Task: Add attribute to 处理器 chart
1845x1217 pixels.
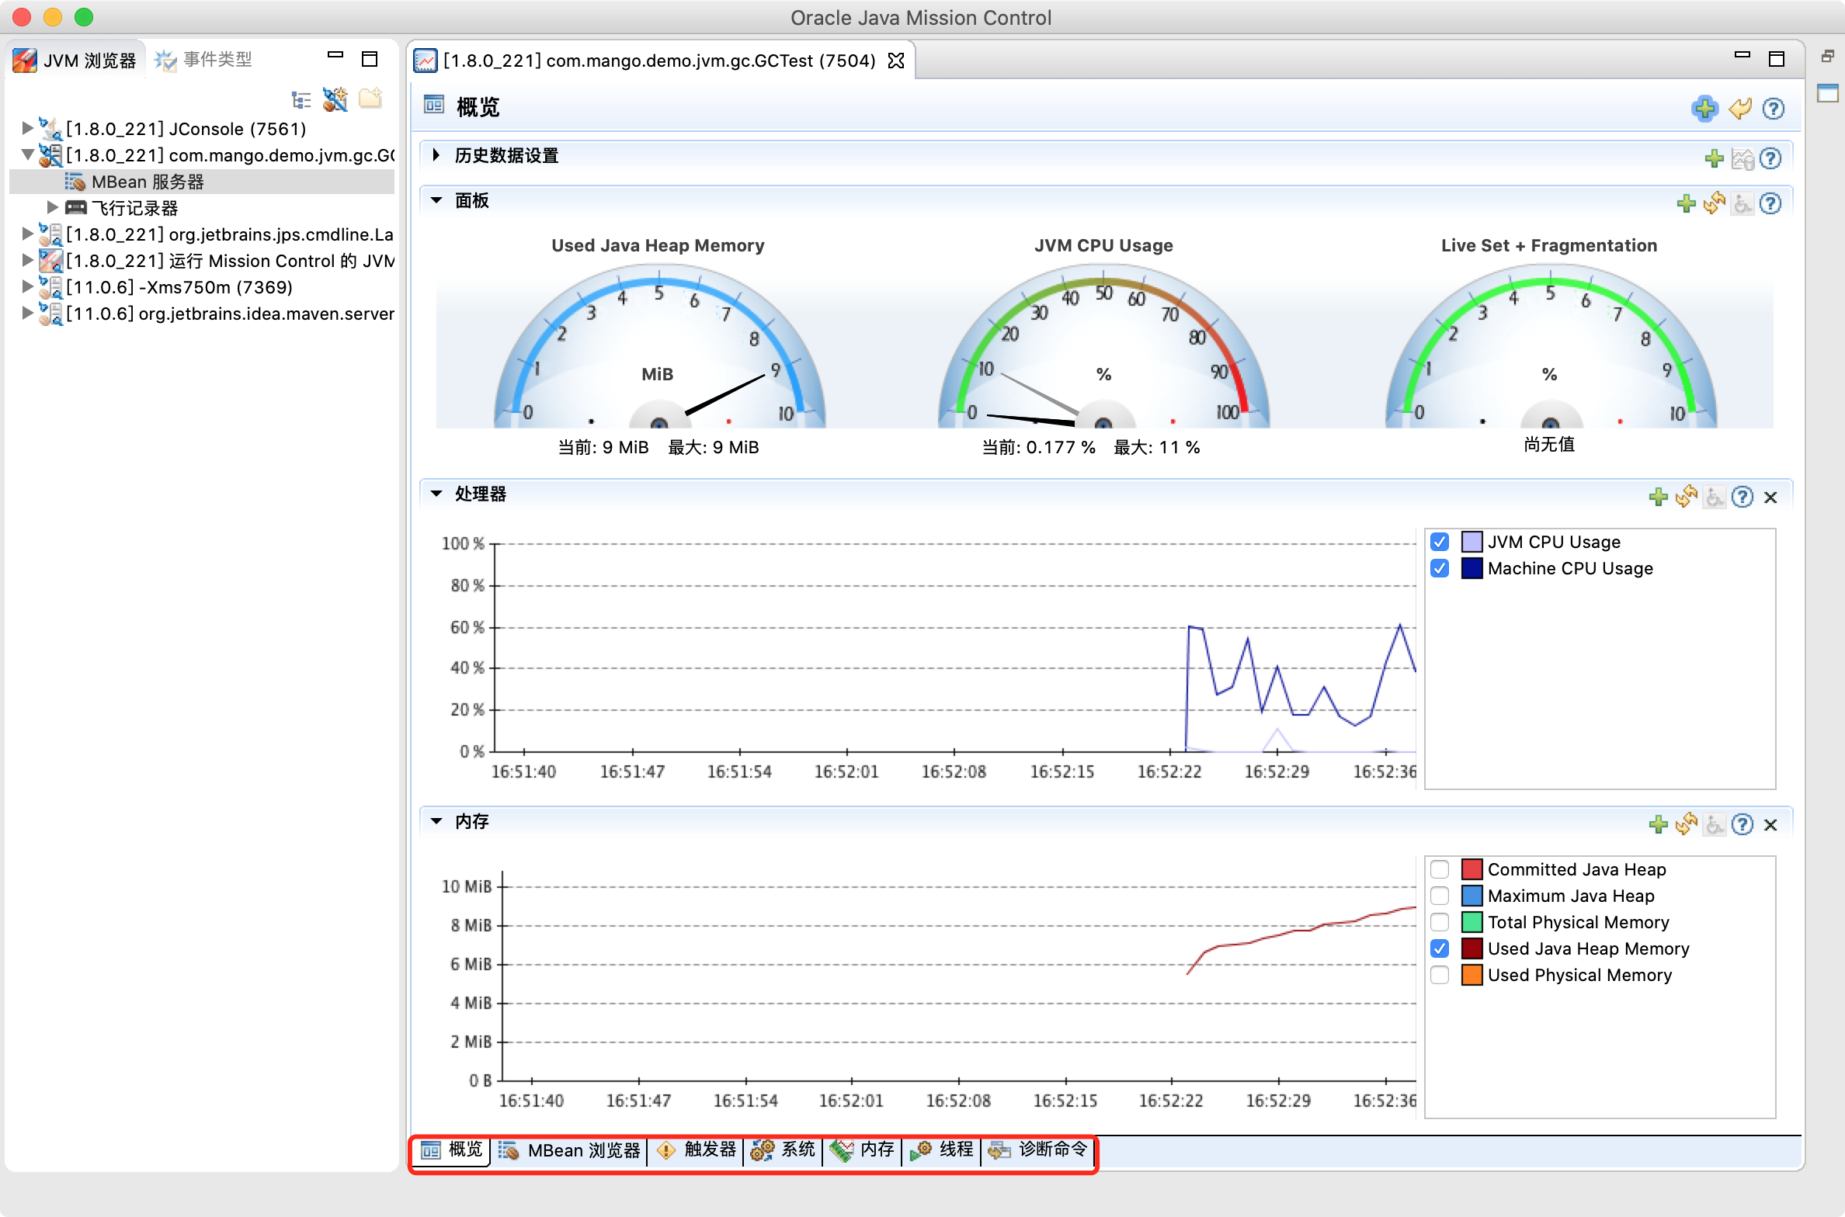Action: click(x=1659, y=497)
